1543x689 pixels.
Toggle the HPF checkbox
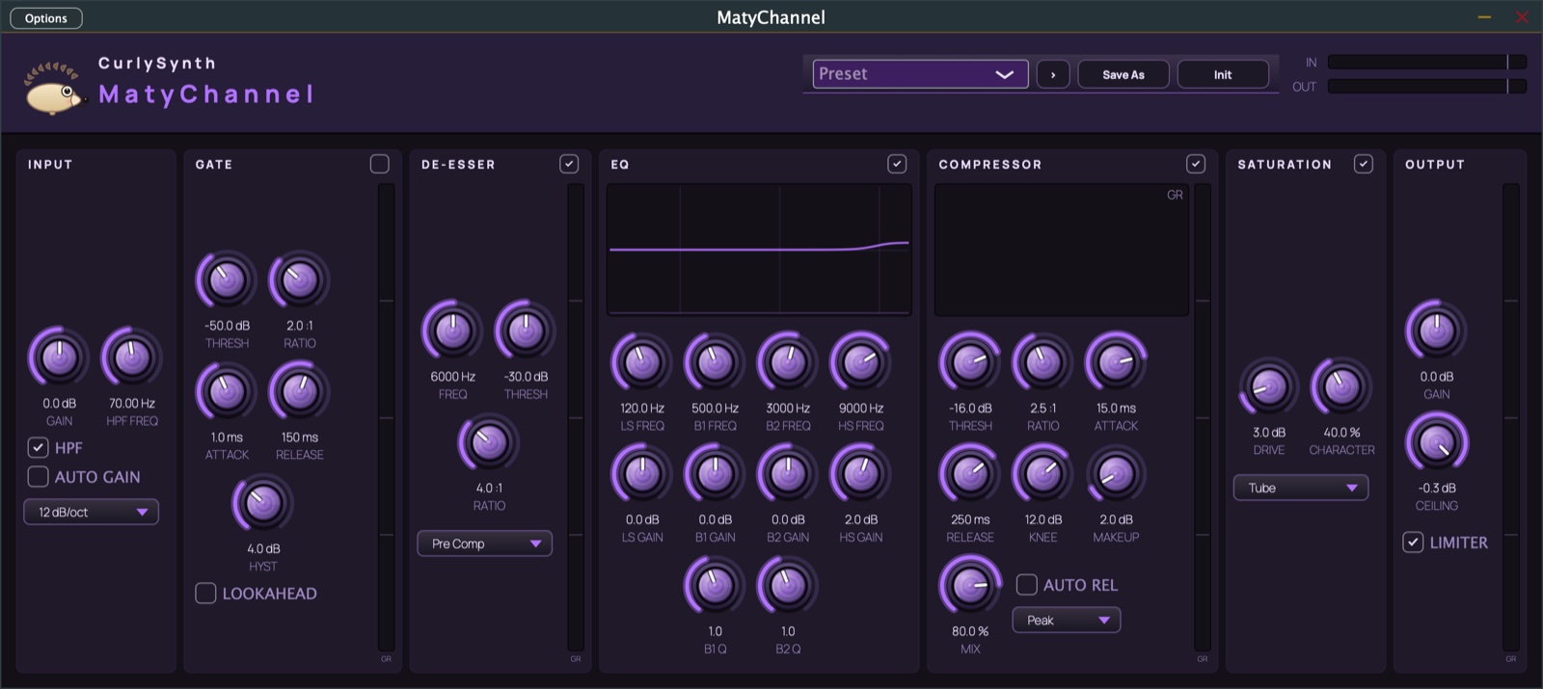(38, 447)
